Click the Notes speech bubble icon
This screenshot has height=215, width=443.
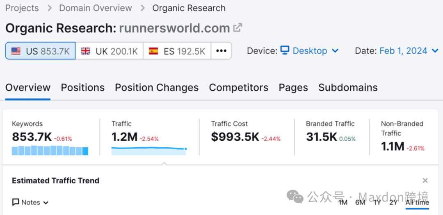16,202
